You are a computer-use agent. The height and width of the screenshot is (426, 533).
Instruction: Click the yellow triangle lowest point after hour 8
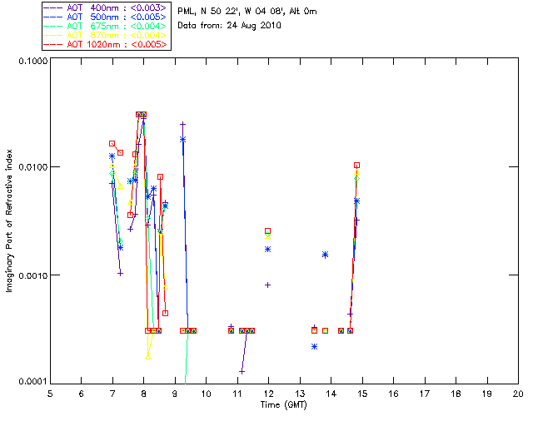(148, 357)
